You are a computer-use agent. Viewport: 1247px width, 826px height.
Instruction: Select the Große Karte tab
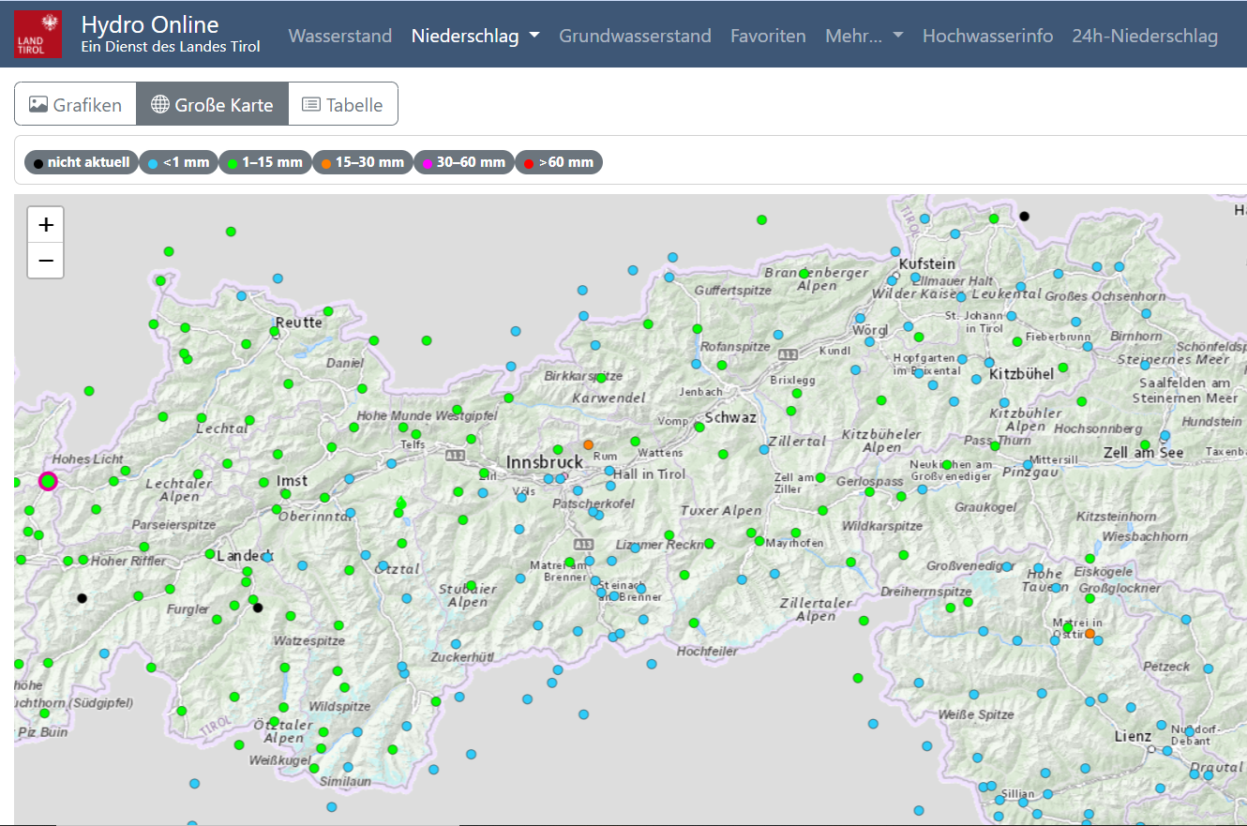pyautogui.click(x=212, y=104)
